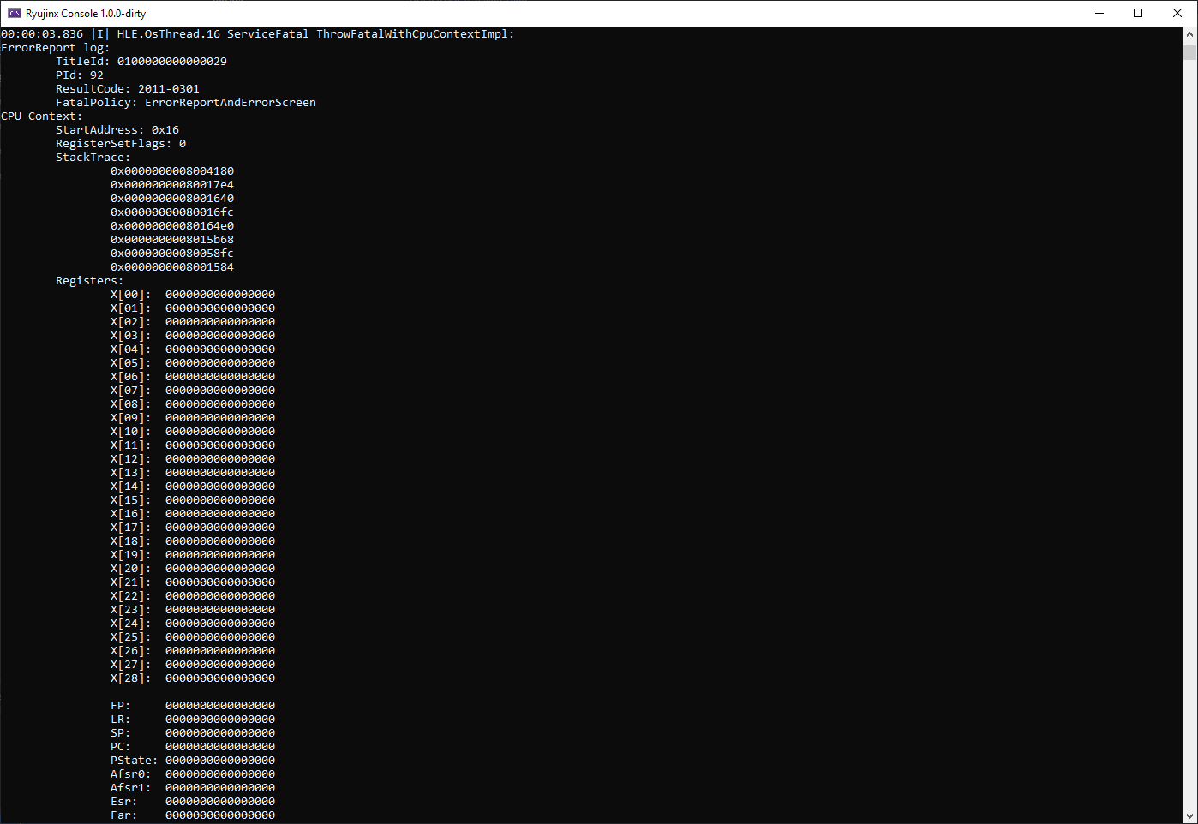Click the X[05] register line
Viewport: 1198px width, 824px height.
[193, 363]
